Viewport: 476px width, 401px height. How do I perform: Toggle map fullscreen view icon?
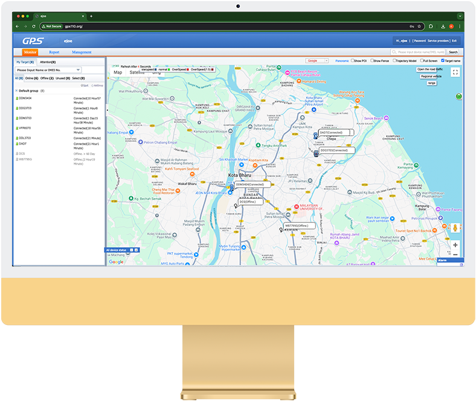tap(455, 72)
